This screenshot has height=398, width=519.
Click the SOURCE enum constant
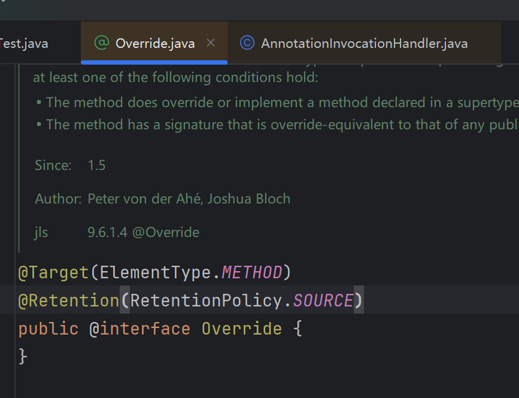[x=323, y=300]
